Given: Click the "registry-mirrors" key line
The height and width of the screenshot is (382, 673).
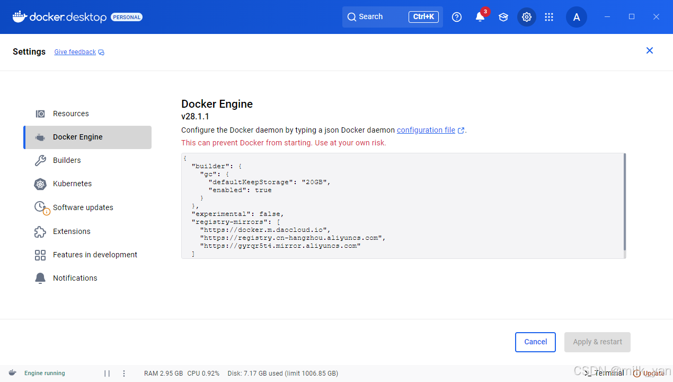Looking at the screenshot, I should tap(236, 222).
